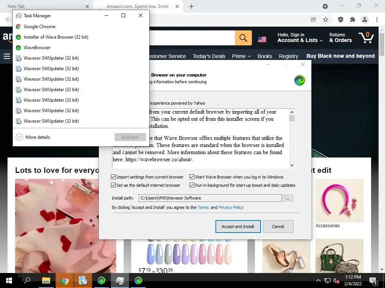Click the Wave Browser logo in installer

click(300, 80)
